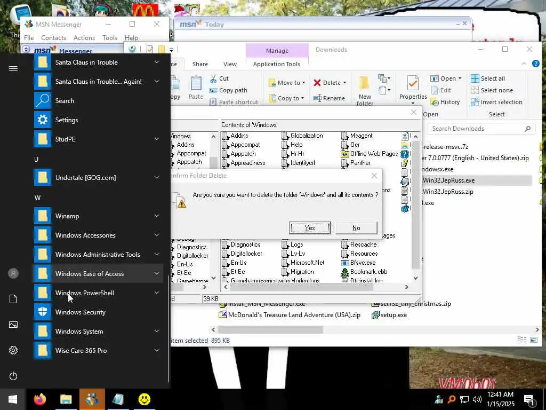Click the clock in the taskbar
This screenshot has width=546, height=410.
pos(500,399)
